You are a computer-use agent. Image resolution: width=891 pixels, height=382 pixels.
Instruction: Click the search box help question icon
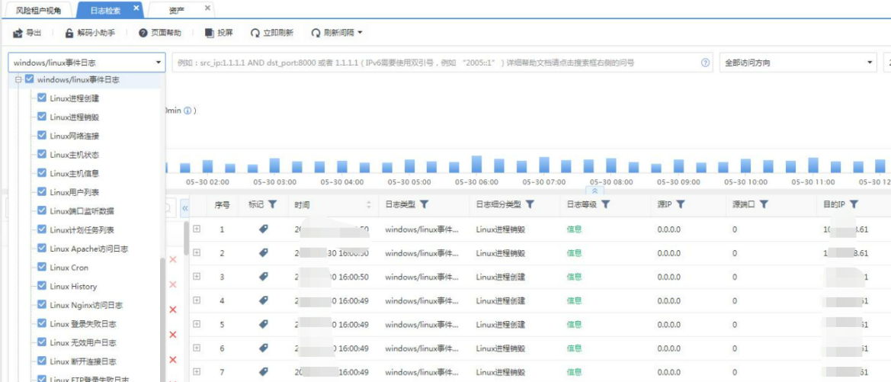706,63
